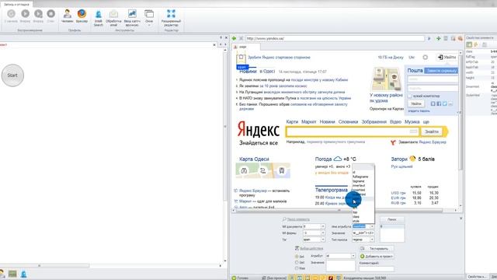Click the Twitter login icon in mail form
The width and height of the screenshot is (497, 280).
[x=445, y=103]
